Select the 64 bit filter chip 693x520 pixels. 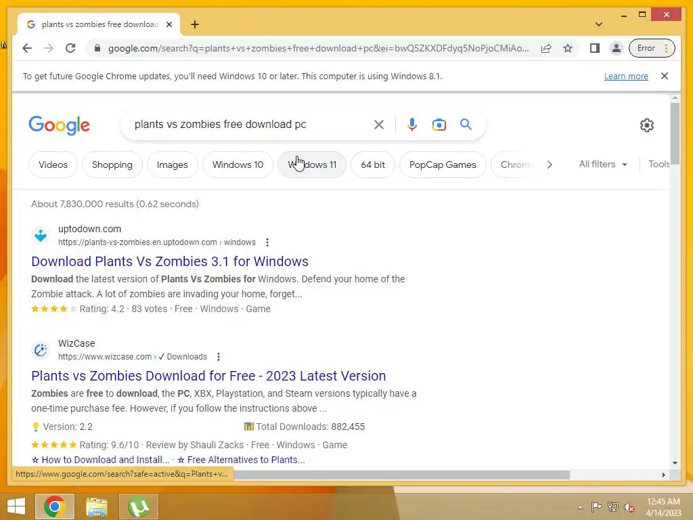pos(373,165)
